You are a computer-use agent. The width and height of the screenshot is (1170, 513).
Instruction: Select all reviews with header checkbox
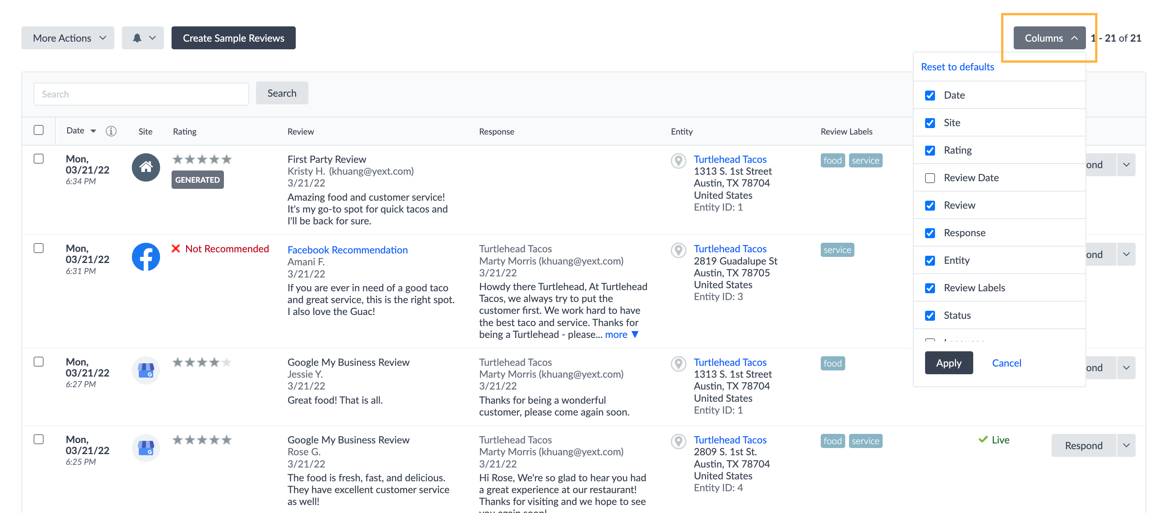pyautogui.click(x=39, y=130)
